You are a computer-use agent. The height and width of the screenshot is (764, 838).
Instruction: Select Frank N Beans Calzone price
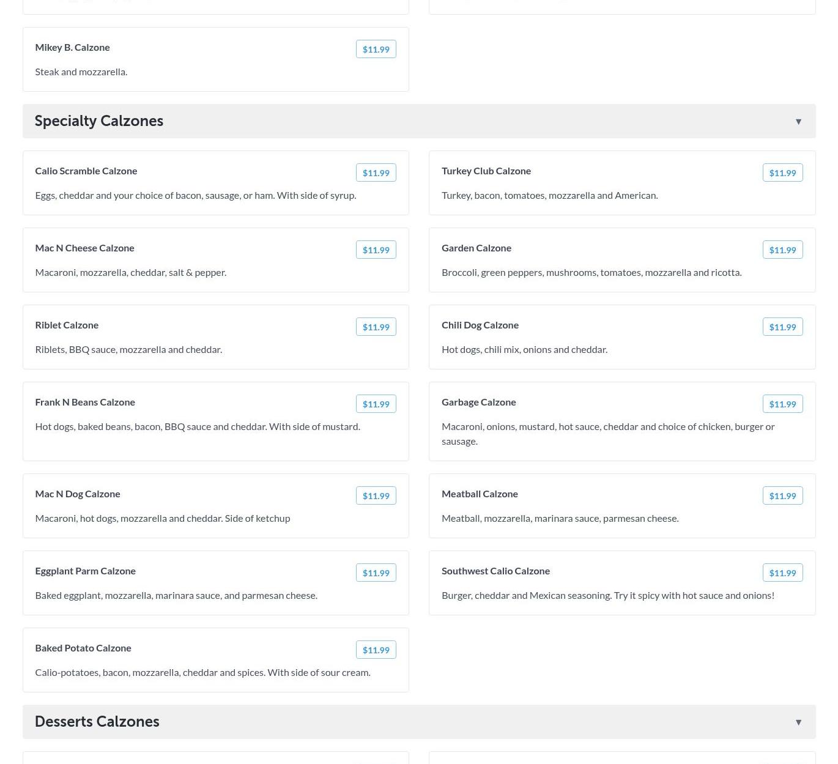click(x=376, y=404)
